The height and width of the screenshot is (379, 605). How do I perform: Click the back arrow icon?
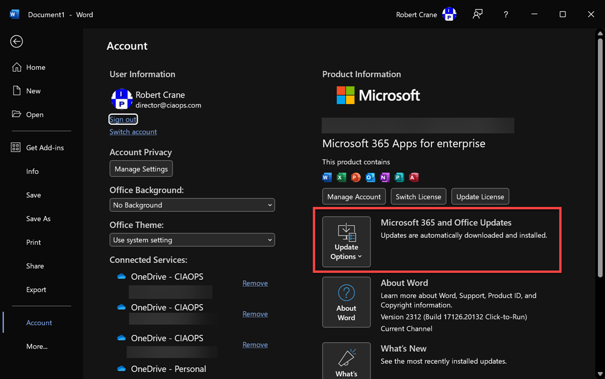[x=17, y=41]
